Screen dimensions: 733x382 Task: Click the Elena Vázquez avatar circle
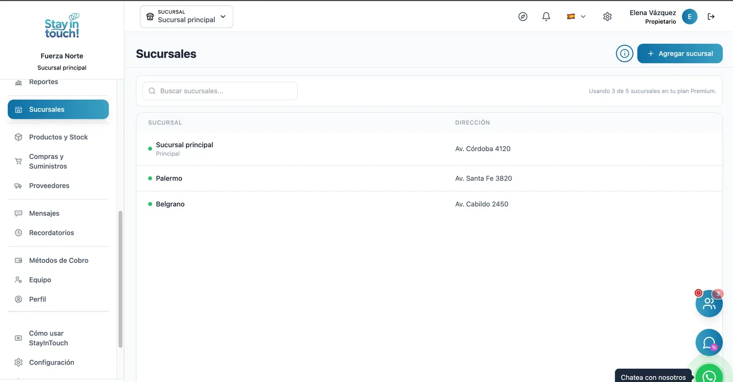(689, 16)
